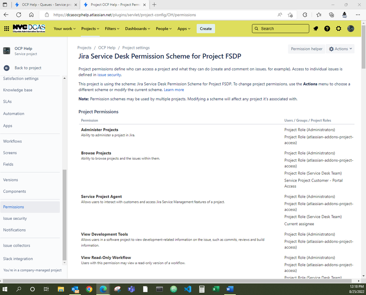Open Knowledge base settings
The width and height of the screenshot is (366, 295).
click(18, 90)
